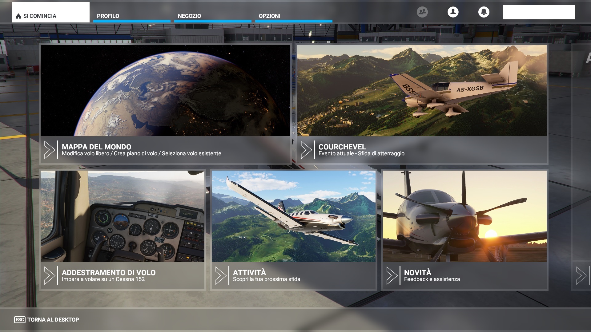Click the white plane over green valley image
591x332 pixels.
click(x=294, y=216)
